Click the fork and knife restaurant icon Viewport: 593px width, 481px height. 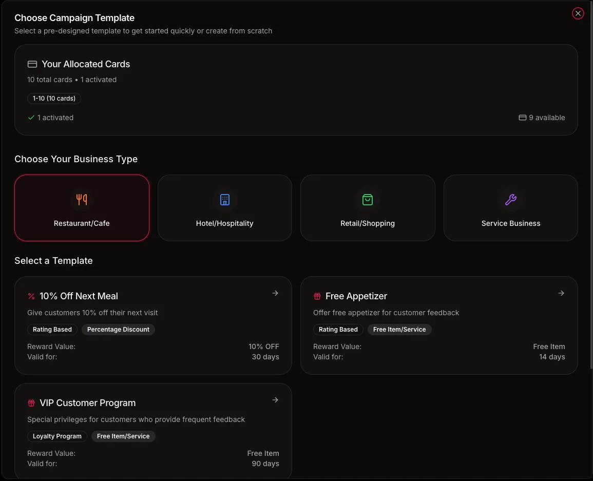82,200
